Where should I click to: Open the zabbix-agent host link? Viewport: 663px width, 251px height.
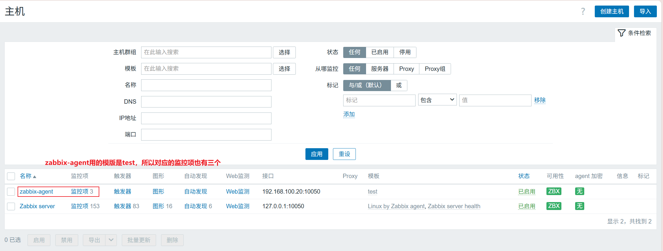[x=36, y=192]
